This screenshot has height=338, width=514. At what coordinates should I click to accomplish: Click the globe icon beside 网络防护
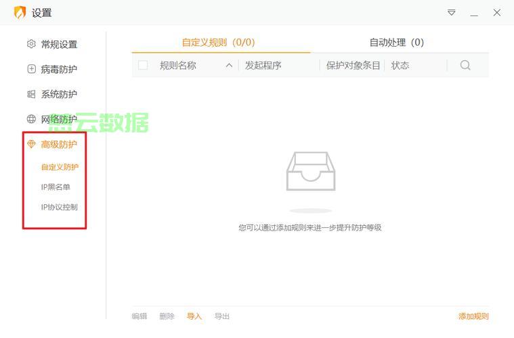(31, 120)
